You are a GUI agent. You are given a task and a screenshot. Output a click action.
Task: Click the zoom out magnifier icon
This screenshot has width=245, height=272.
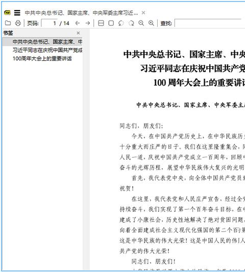click(141, 23)
